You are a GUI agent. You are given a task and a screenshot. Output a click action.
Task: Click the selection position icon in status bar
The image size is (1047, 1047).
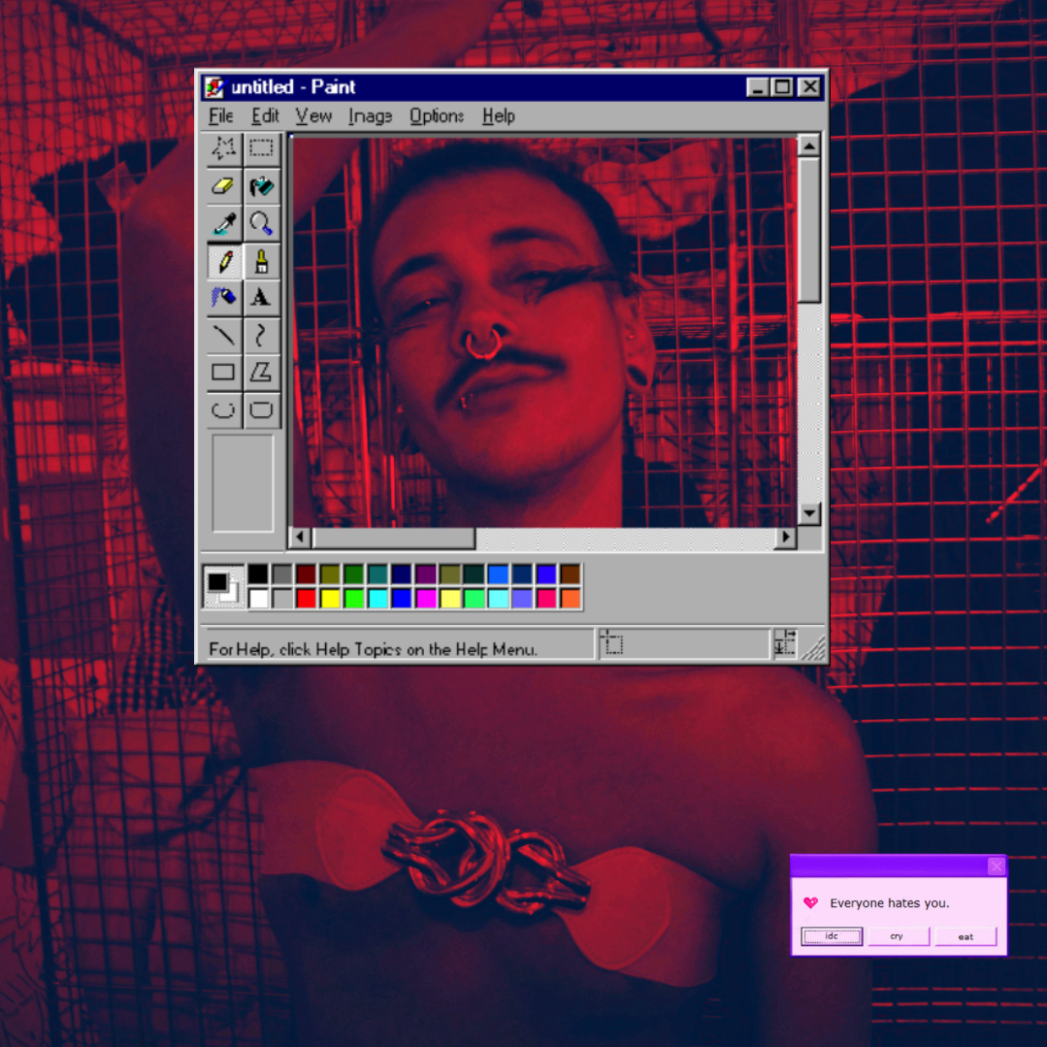pyautogui.click(x=611, y=643)
